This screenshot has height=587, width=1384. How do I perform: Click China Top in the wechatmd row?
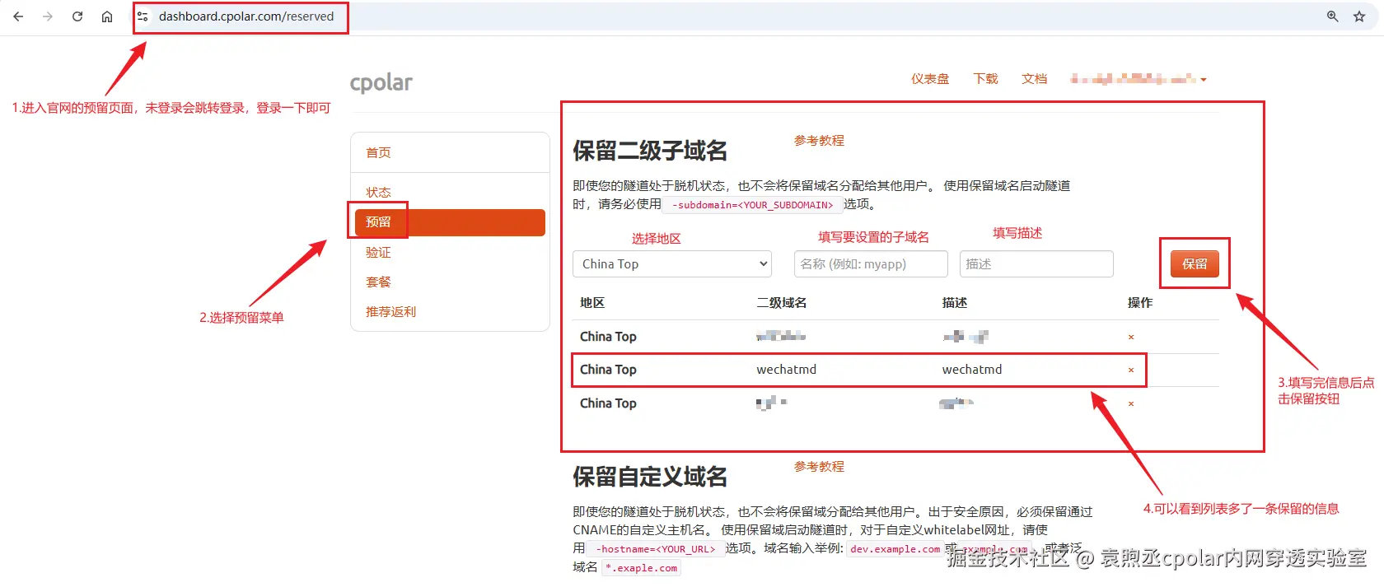(x=608, y=370)
